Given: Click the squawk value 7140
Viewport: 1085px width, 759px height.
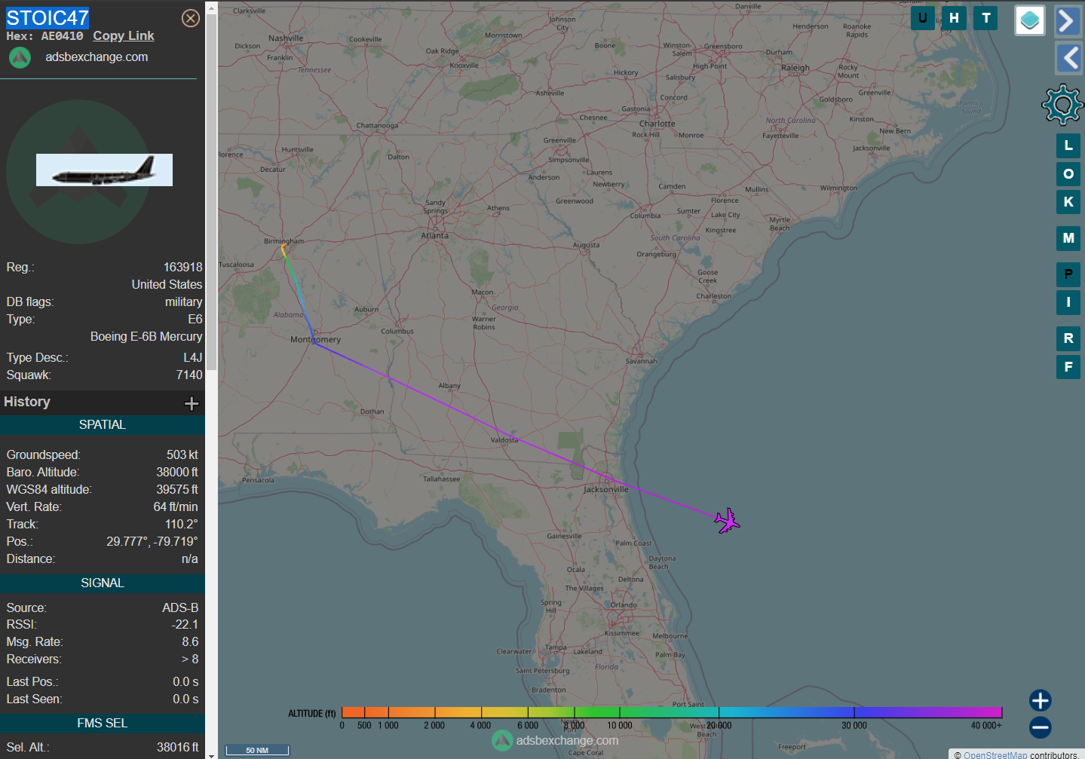Looking at the screenshot, I should (x=189, y=375).
